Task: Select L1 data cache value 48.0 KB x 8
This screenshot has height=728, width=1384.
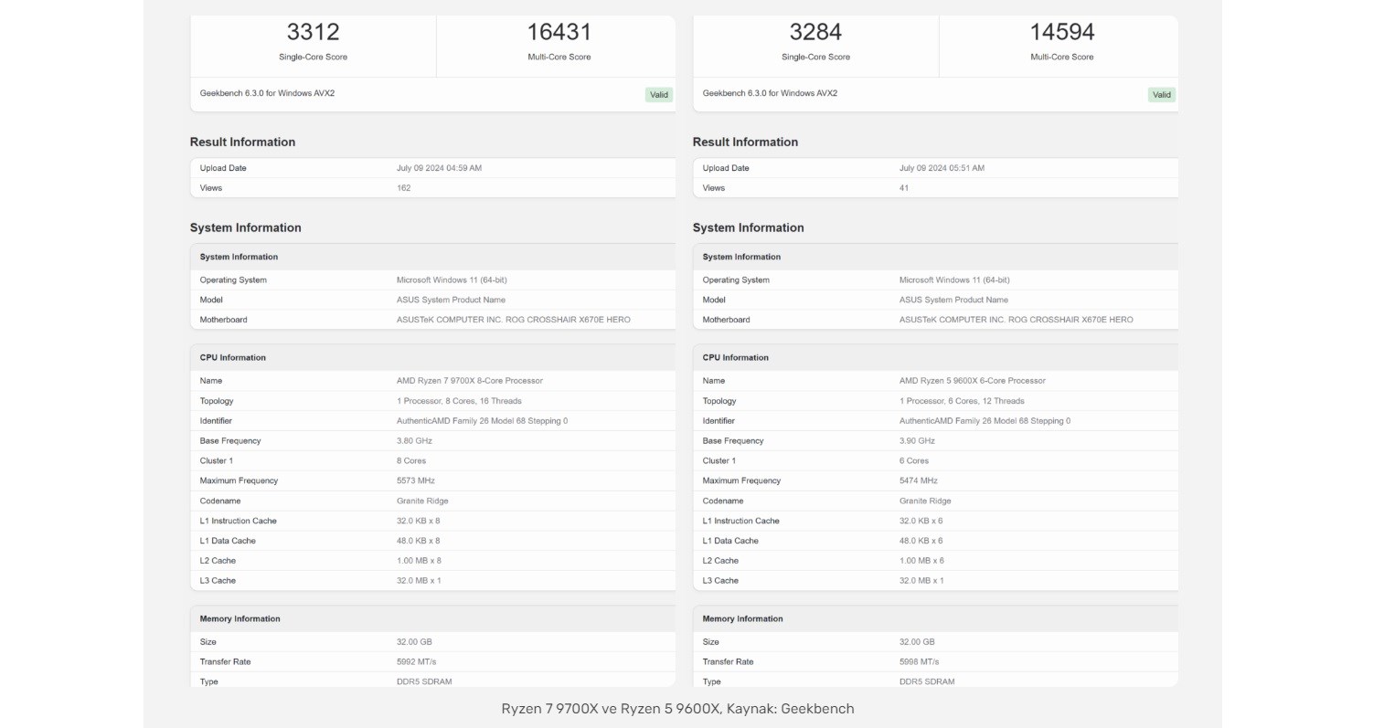Action: click(x=419, y=542)
